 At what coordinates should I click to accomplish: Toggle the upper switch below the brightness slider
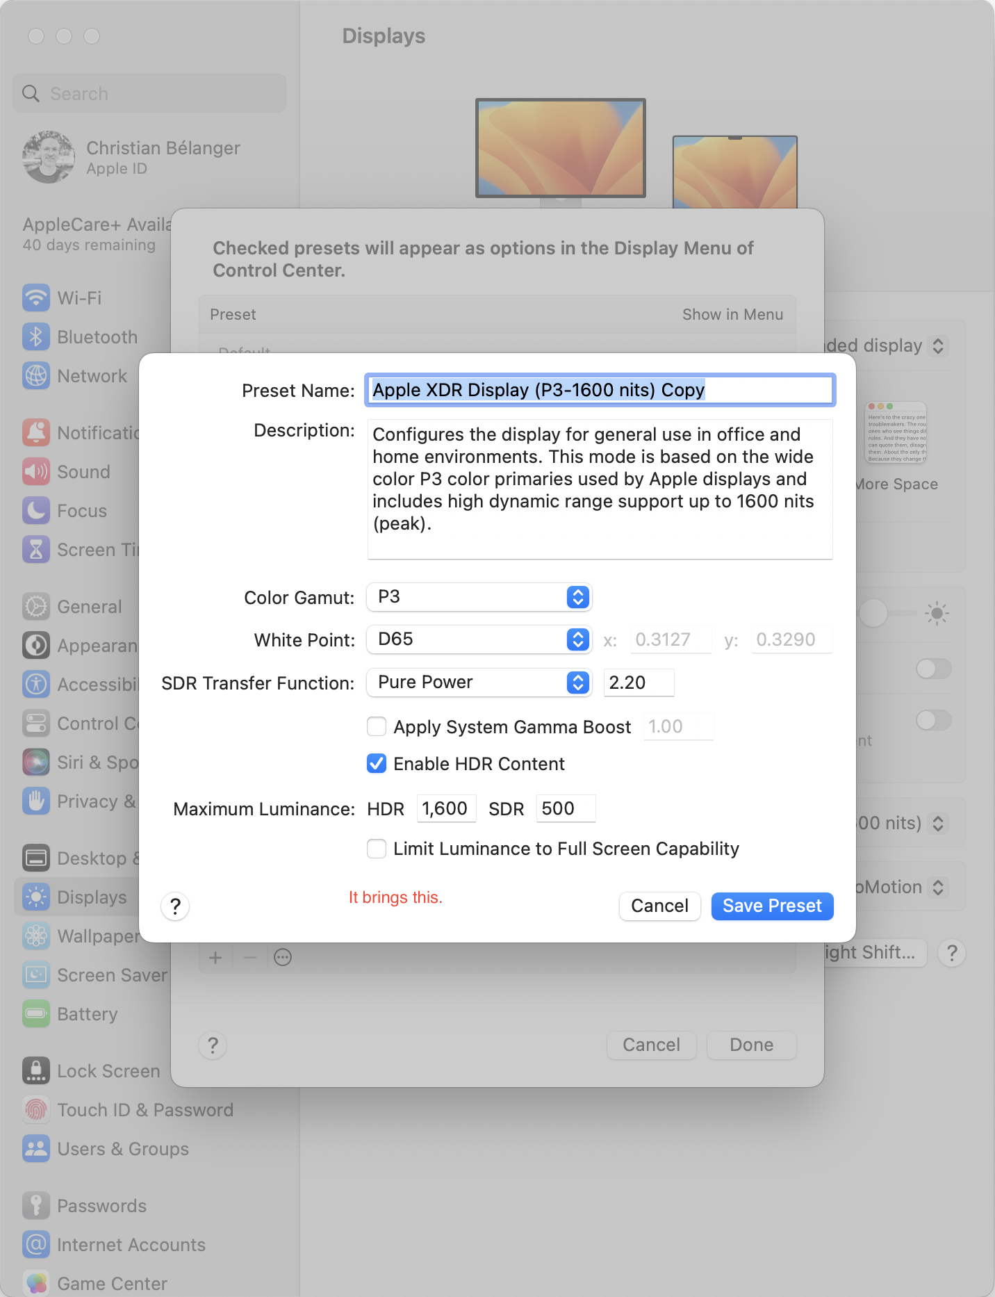tap(933, 669)
